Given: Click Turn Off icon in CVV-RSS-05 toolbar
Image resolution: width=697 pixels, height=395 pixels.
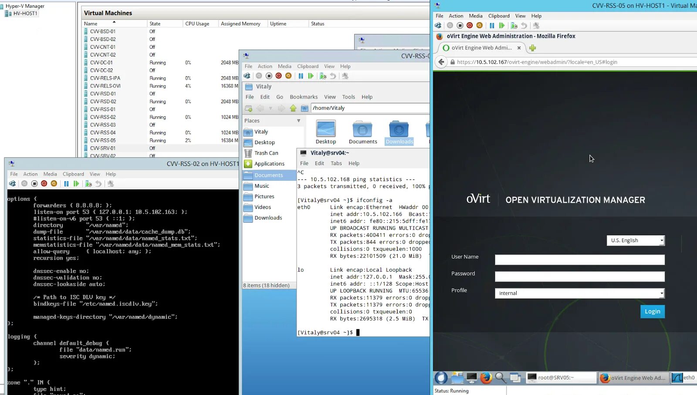Looking at the screenshot, I should (460, 26).
